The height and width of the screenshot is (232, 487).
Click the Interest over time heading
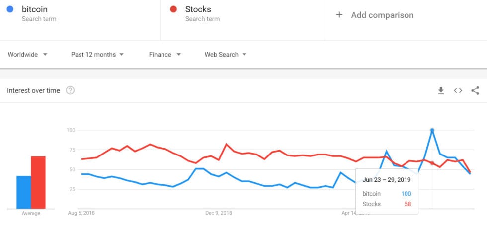[33, 91]
